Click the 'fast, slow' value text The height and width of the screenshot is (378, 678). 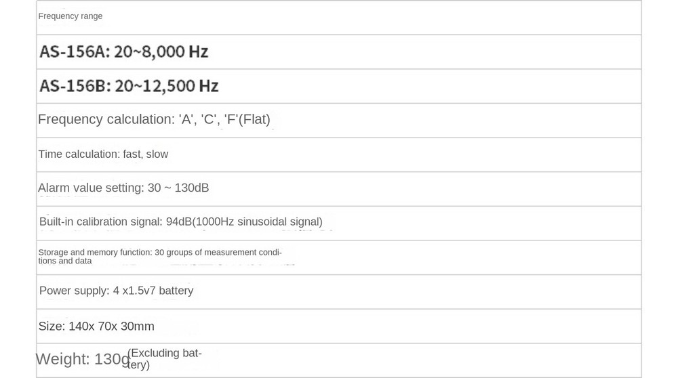(x=145, y=154)
